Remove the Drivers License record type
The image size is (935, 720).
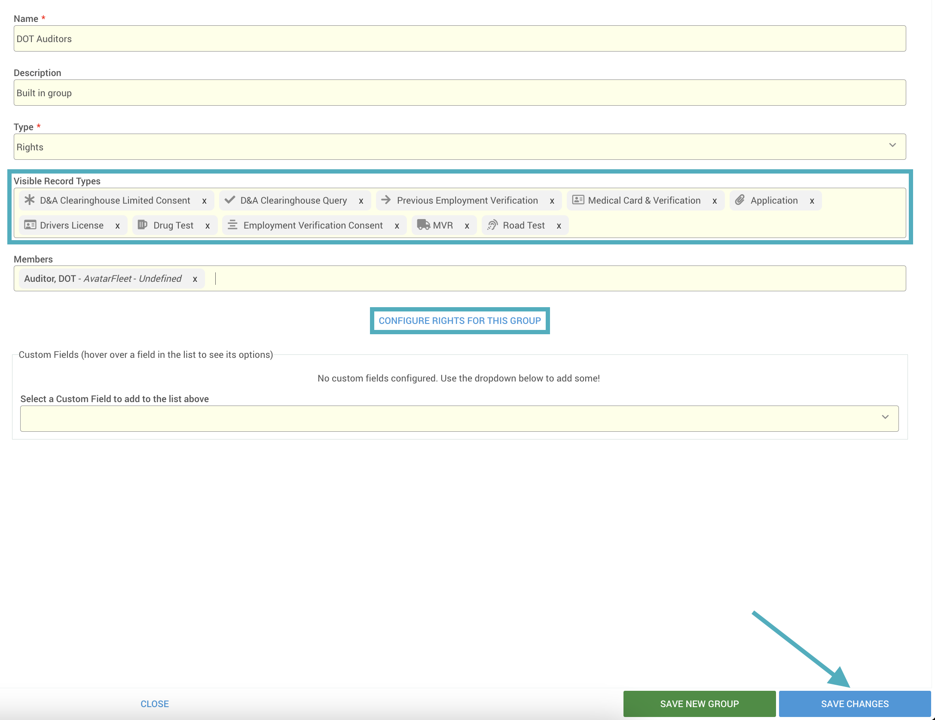pos(117,226)
